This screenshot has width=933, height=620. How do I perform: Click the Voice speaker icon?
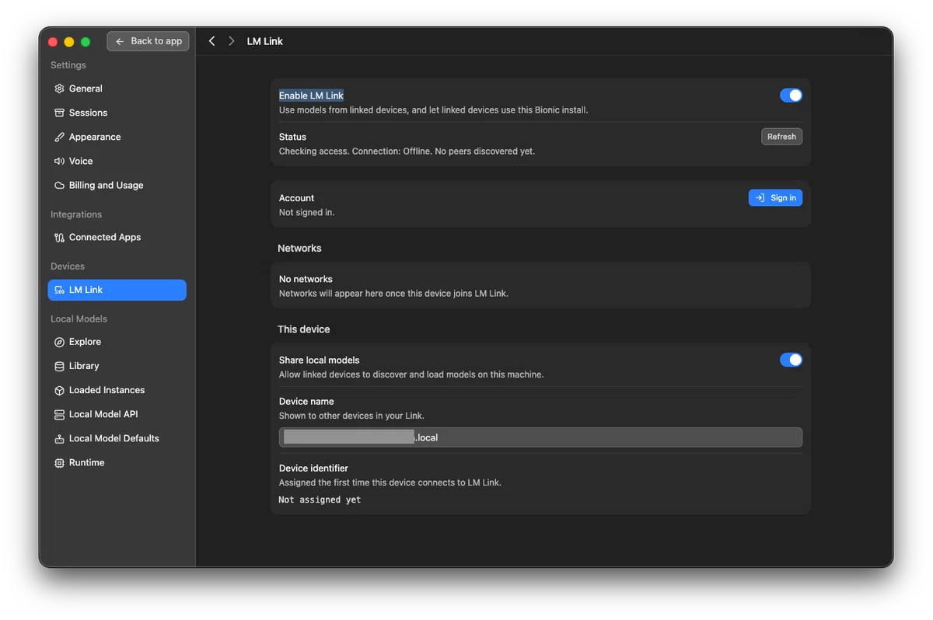coord(59,161)
